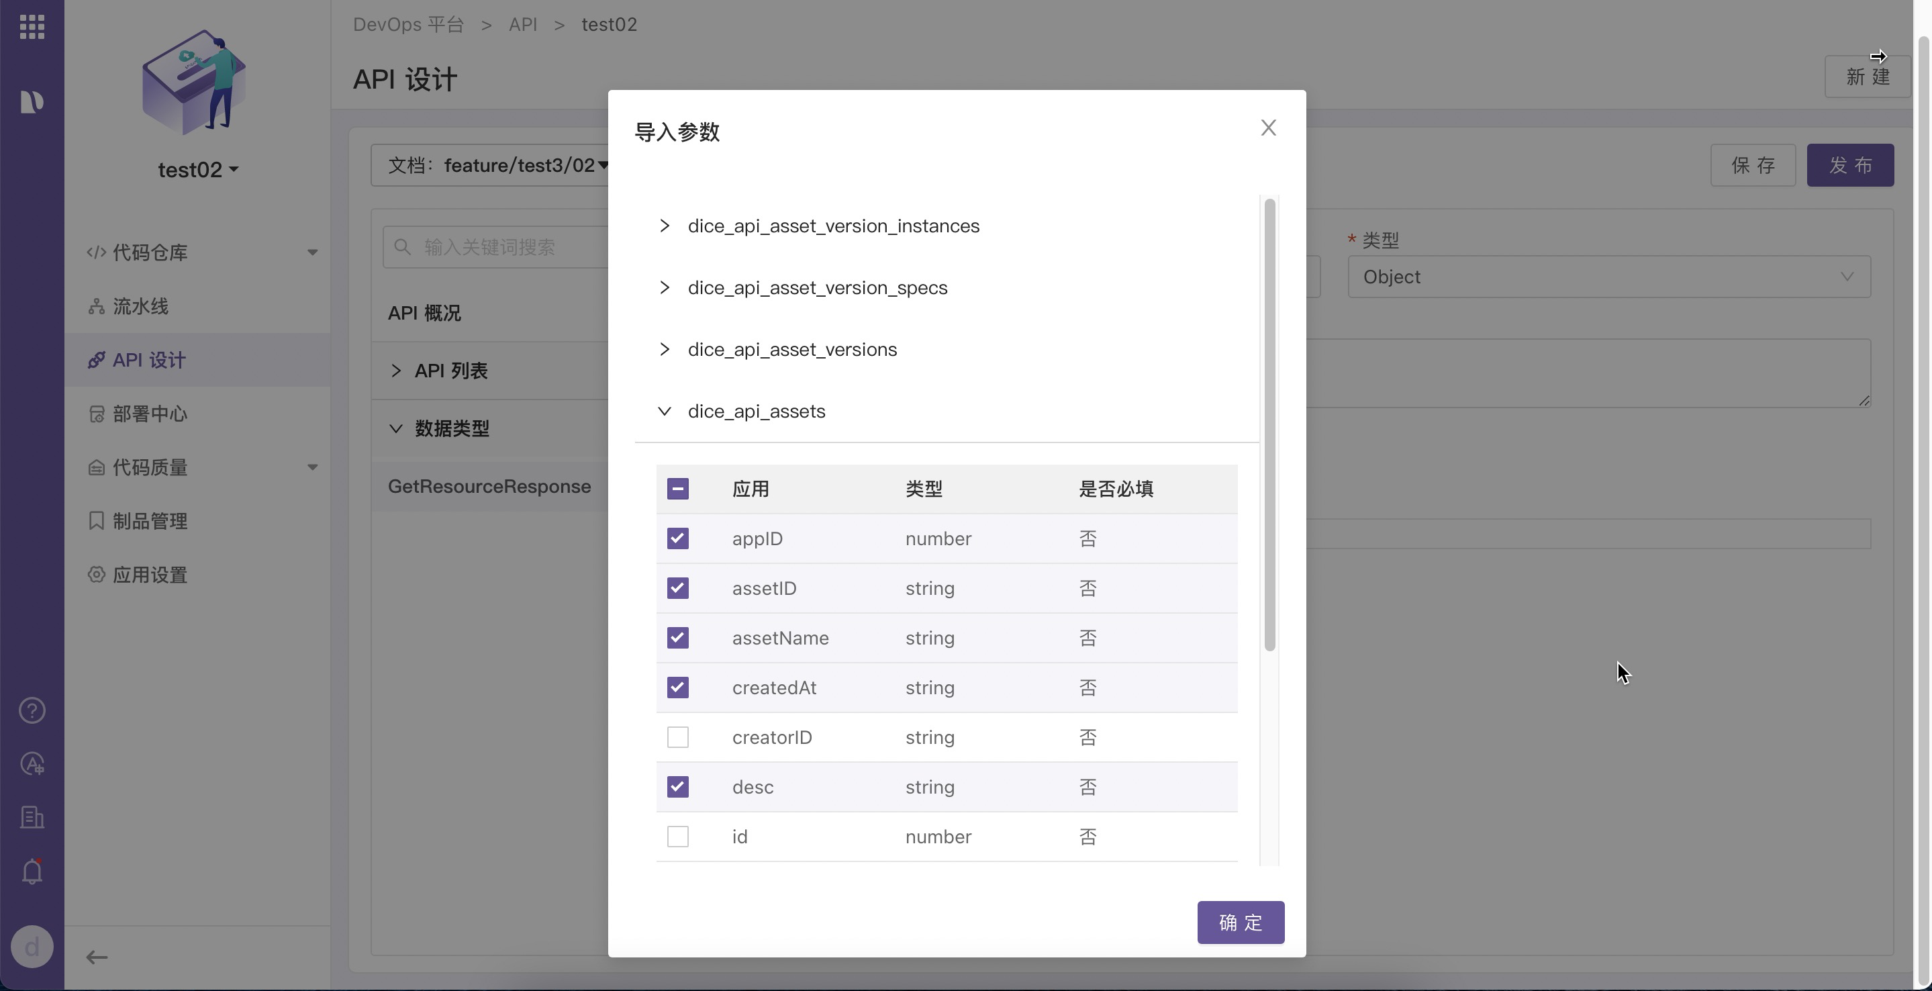
Task: Uncheck the appID checkbox
Action: click(x=677, y=538)
